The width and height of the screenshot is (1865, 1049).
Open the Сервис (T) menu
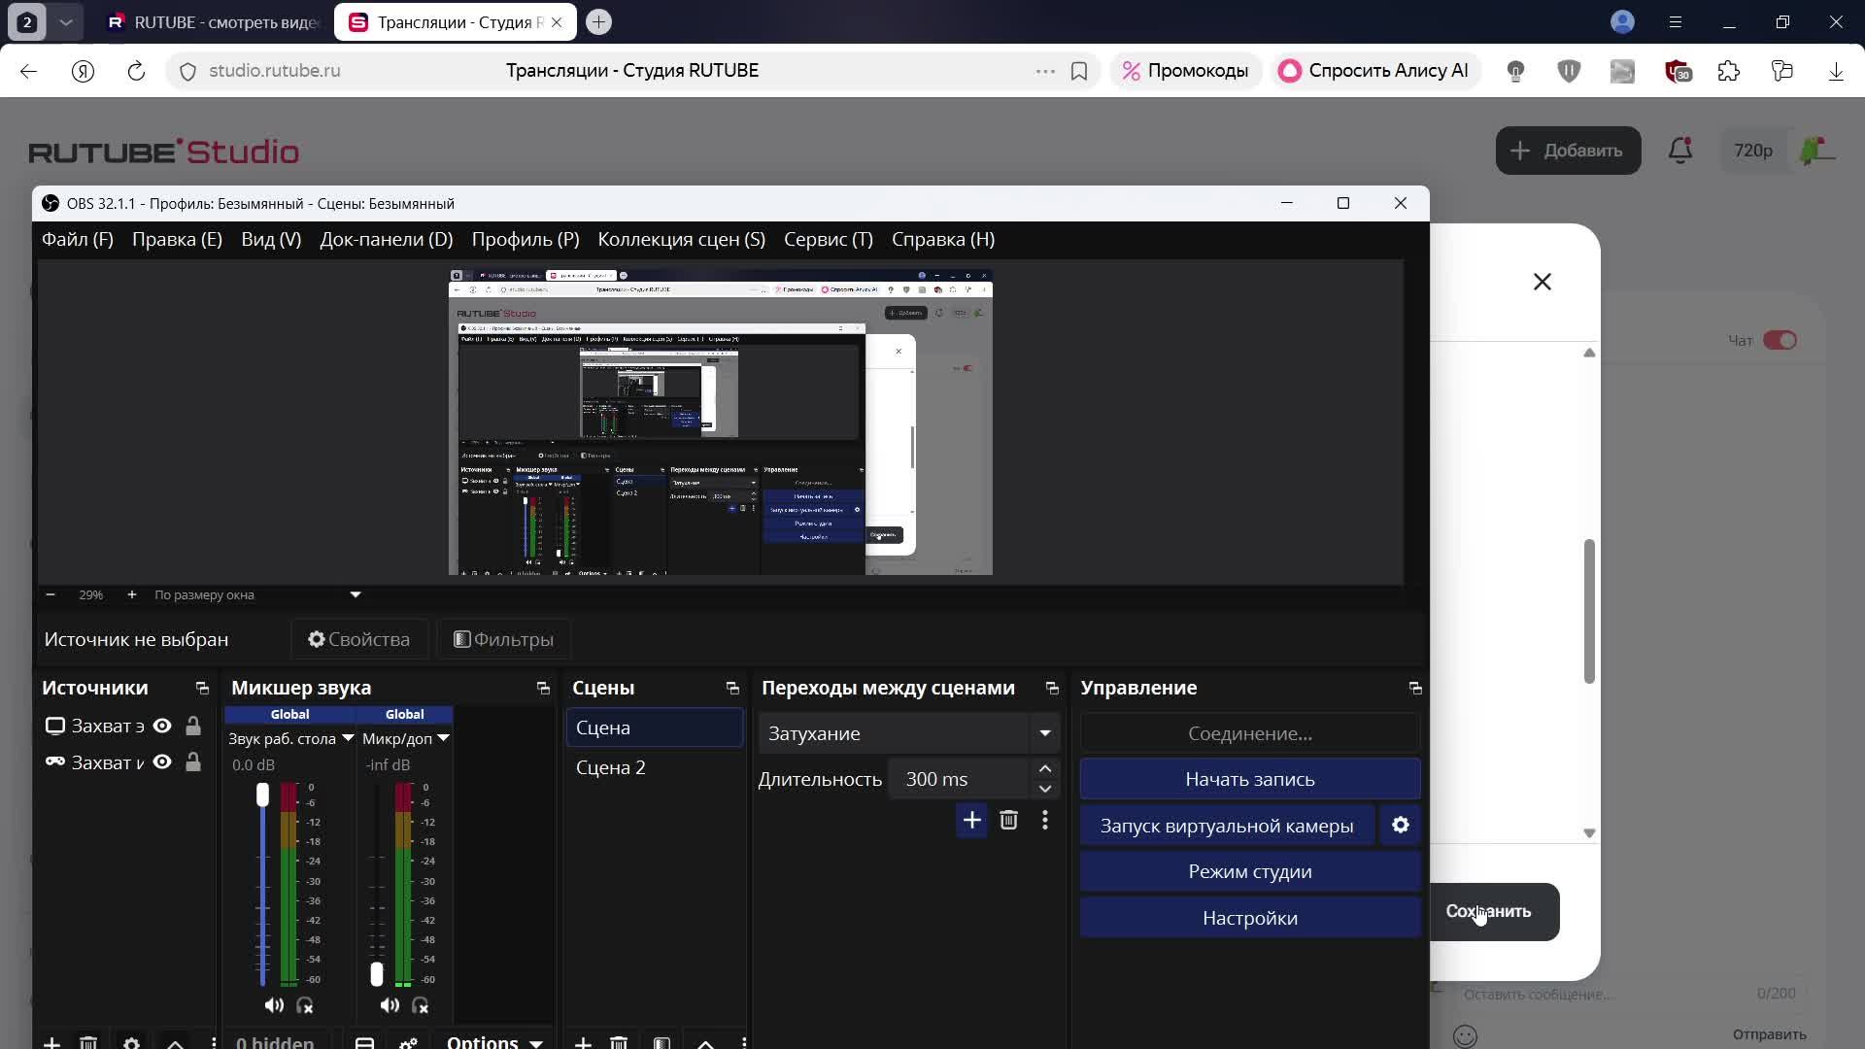(x=828, y=239)
